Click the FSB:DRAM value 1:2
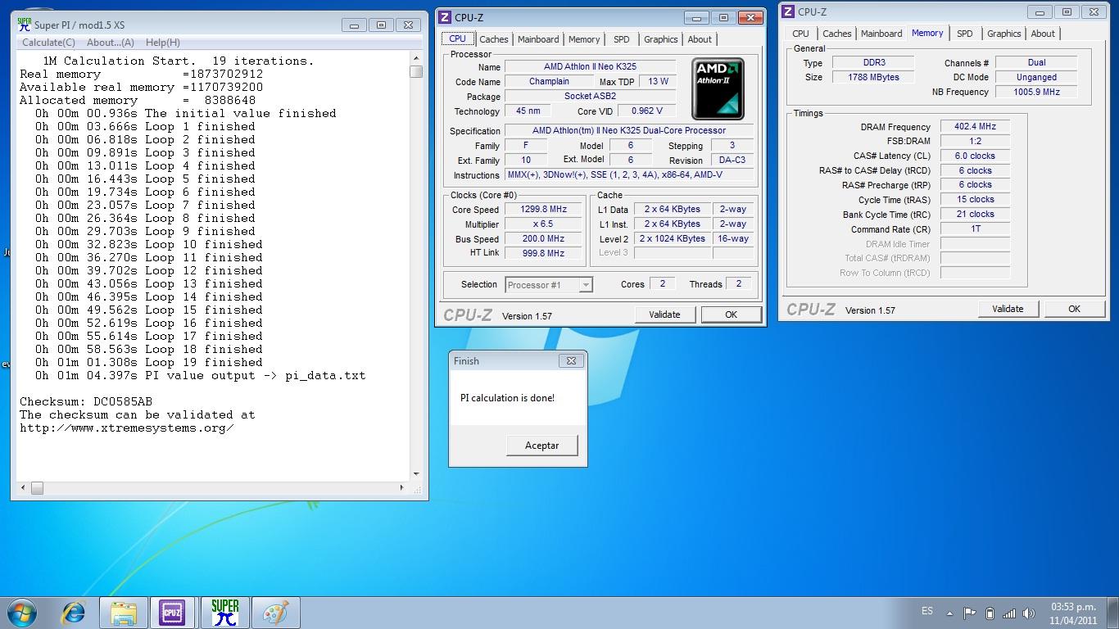 point(975,141)
